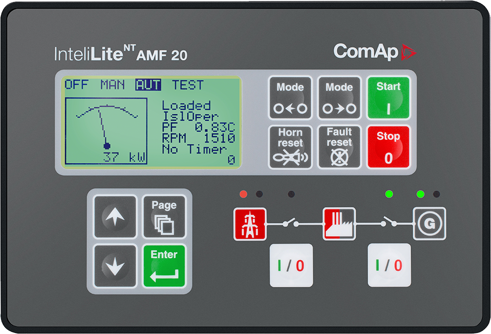Select AUT mode on the display
This screenshot has width=491, height=334.
[148, 85]
